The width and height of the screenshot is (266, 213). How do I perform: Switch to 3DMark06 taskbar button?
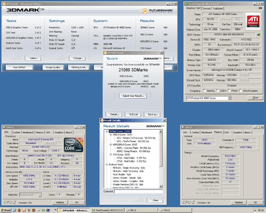74,210
